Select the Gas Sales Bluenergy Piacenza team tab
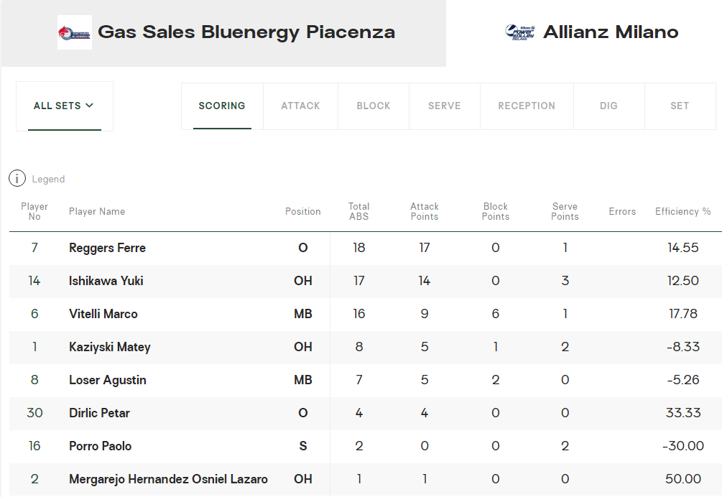Viewport: 727px width, 497px height. click(x=223, y=33)
